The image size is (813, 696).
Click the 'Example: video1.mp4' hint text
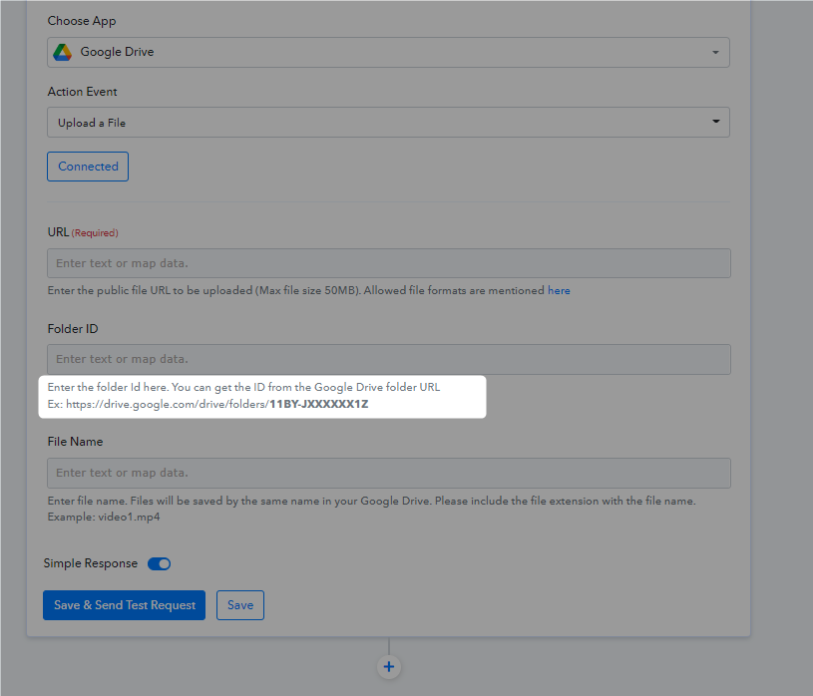pyautogui.click(x=104, y=518)
